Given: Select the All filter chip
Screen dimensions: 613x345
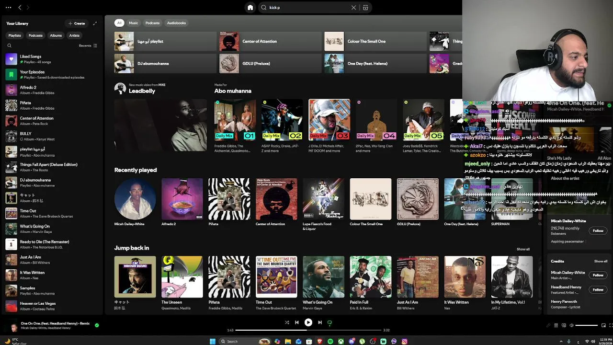Looking at the screenshot, I should click(119, 23).
